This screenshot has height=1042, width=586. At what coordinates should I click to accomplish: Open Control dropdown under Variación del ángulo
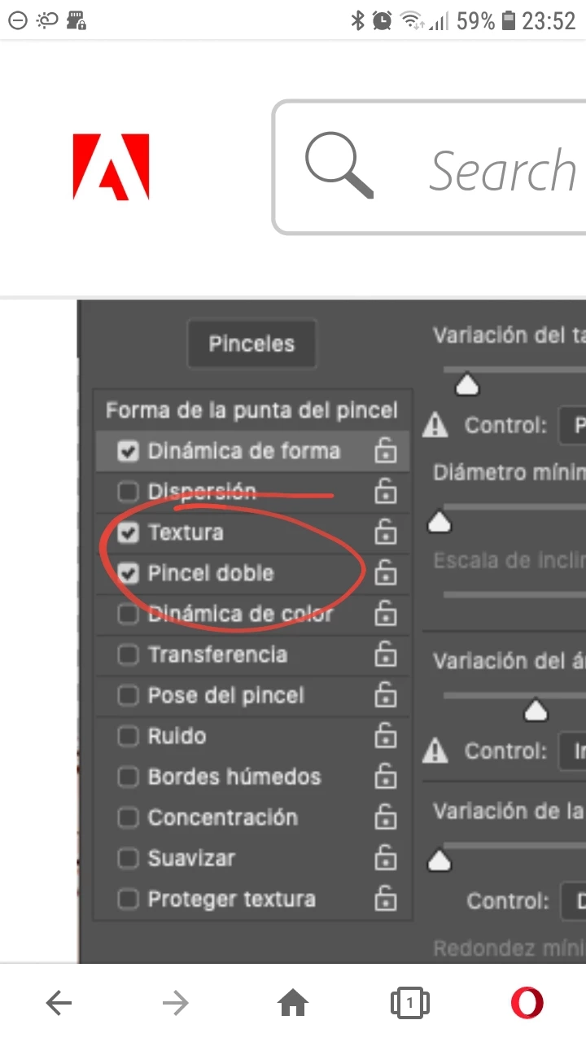(572, 751)
